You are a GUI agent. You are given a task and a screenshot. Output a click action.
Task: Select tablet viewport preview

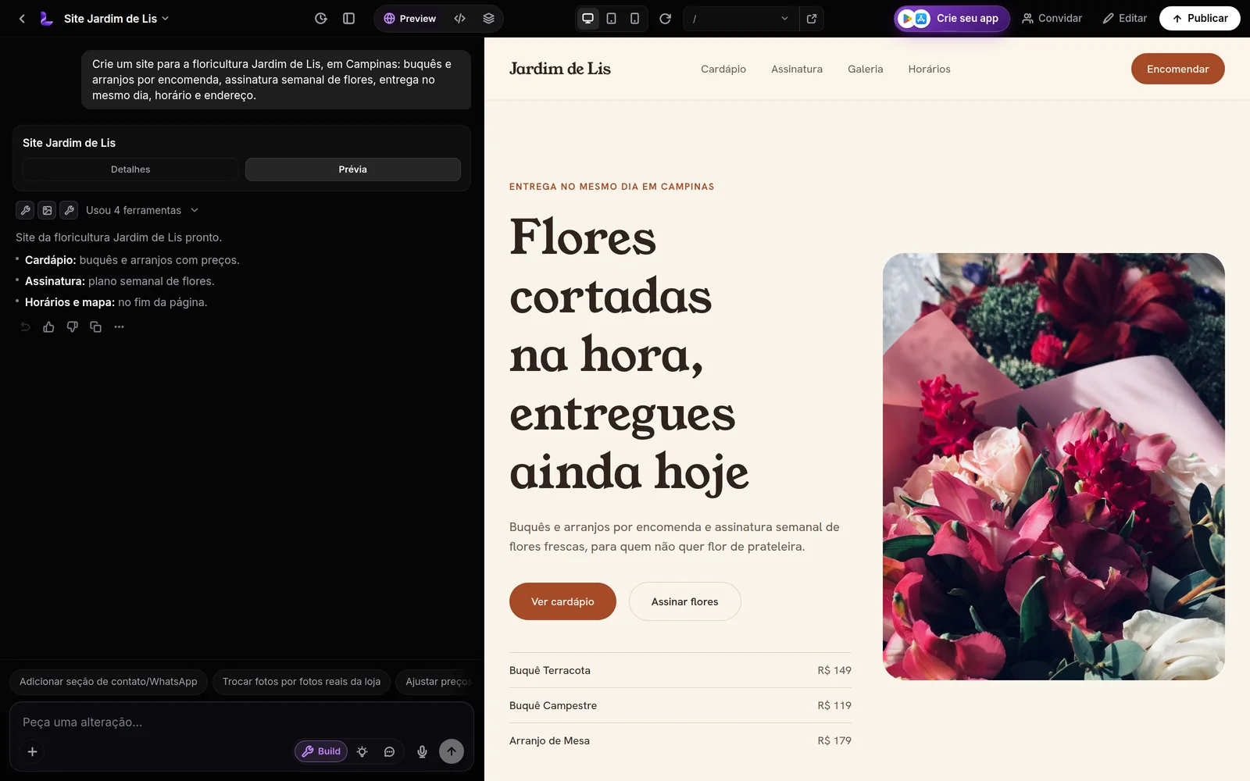(612, 19)
